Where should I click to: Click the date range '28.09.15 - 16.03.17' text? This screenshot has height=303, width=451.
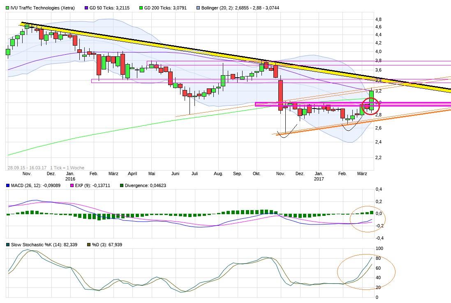(27, 168)
